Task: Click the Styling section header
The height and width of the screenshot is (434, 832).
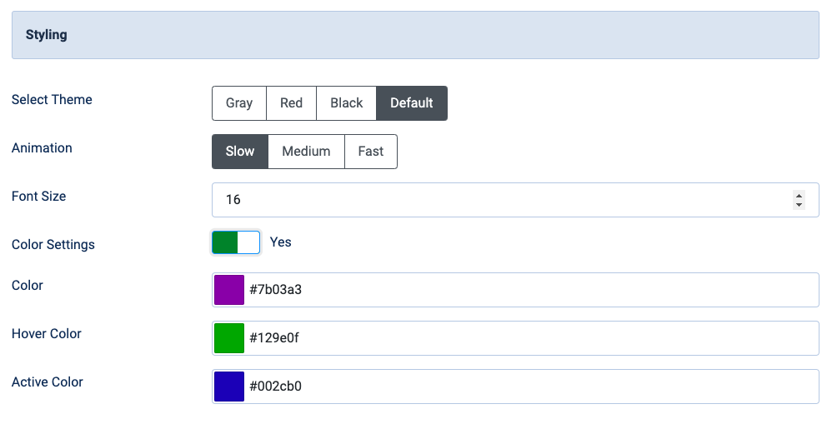Action: pyautogui.click(x=415, y=35)
